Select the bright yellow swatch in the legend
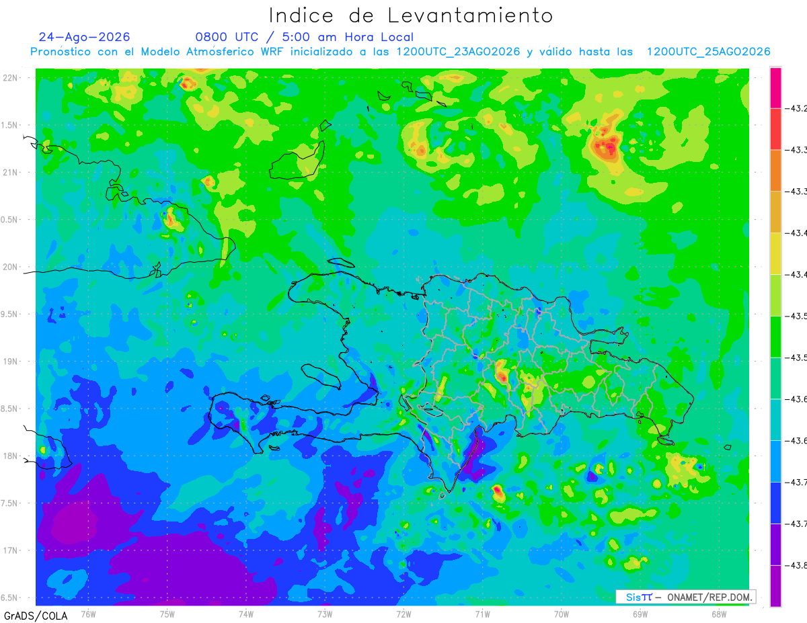 point(775,253)
